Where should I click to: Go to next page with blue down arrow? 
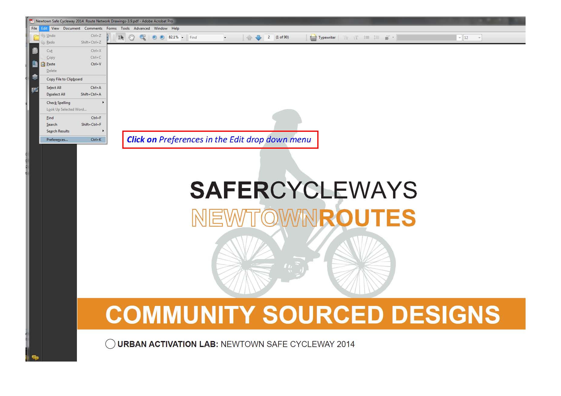pyautogui.click(x=258, y=37)
